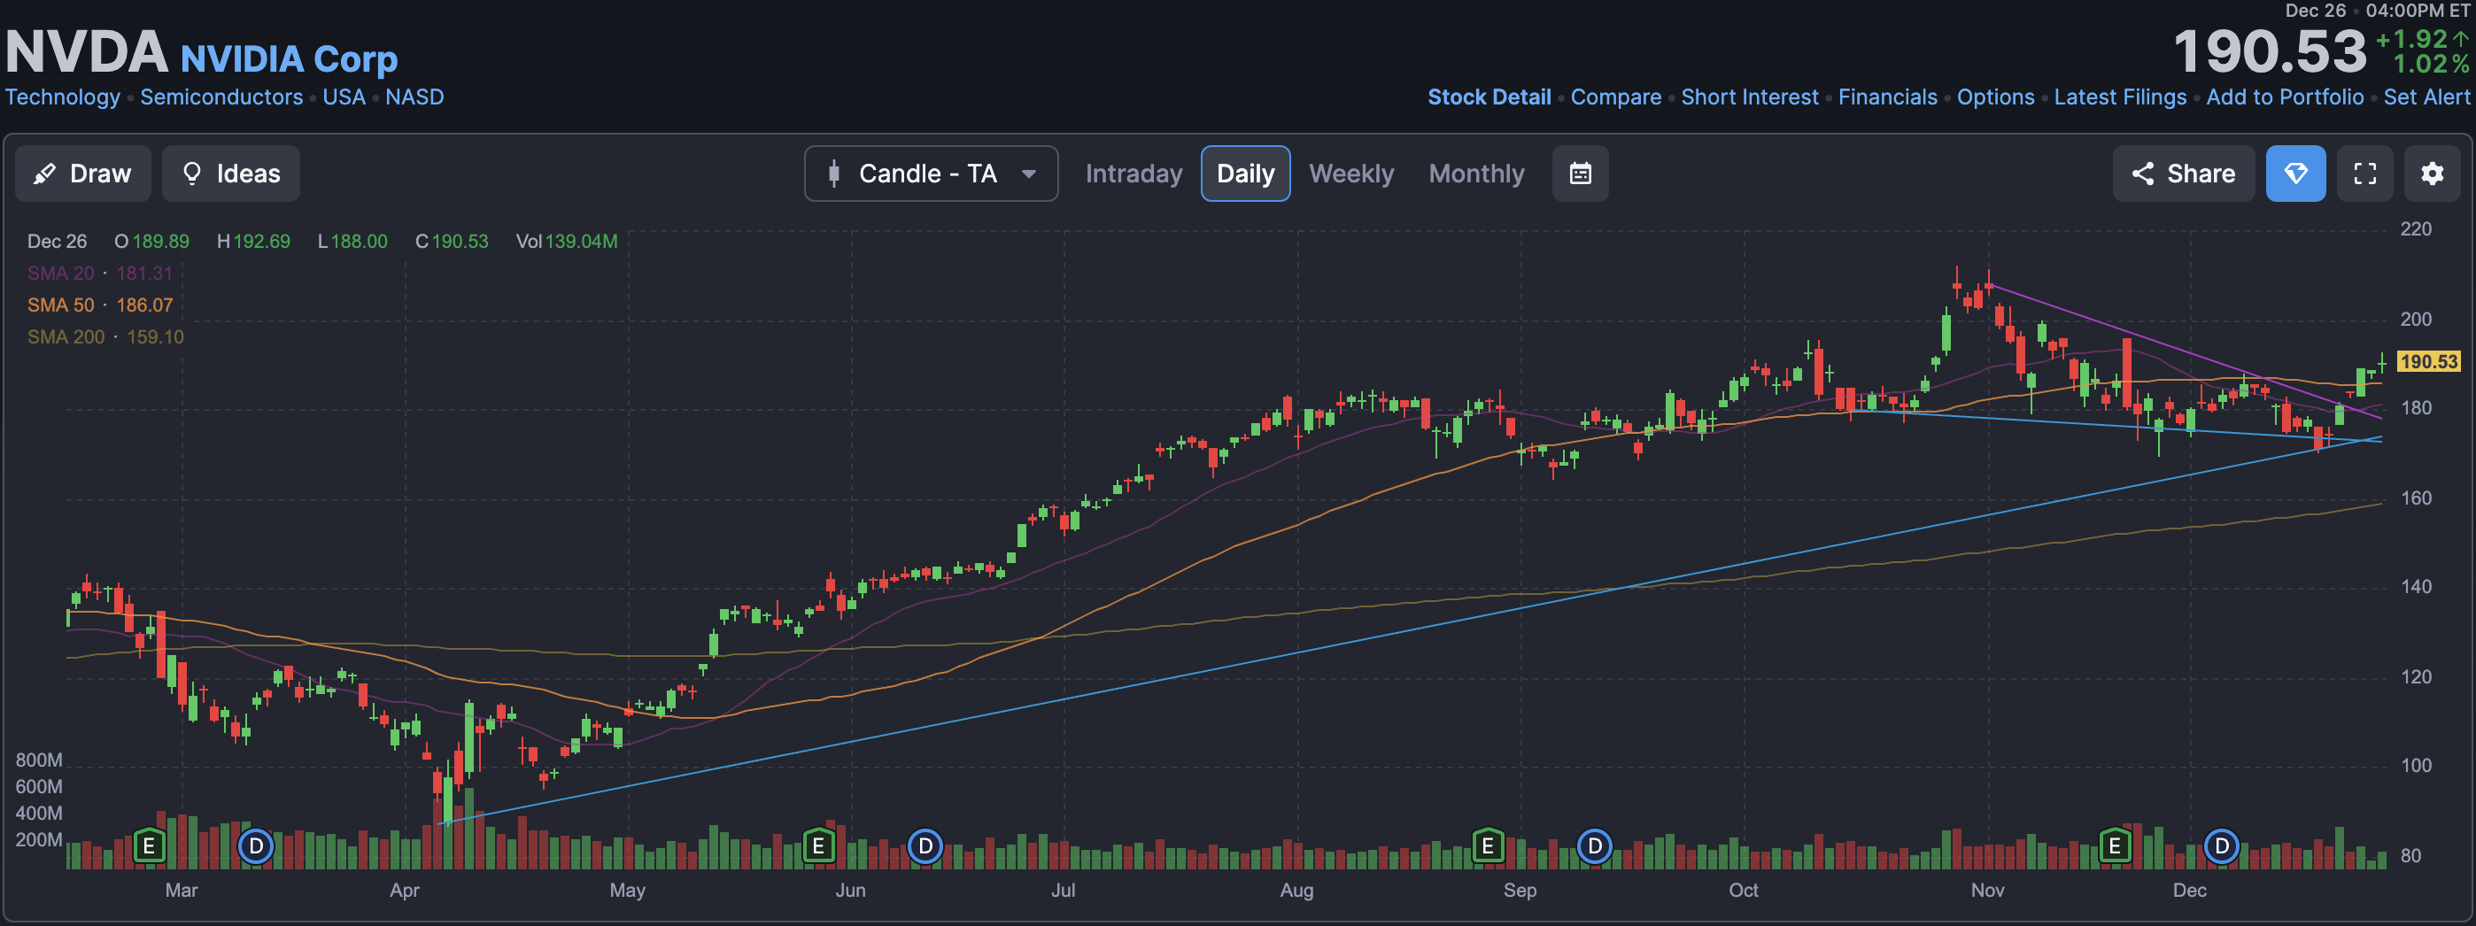Click the H 192.69 high value
This screenshot has width=2476, height=926.
(254, 241)
